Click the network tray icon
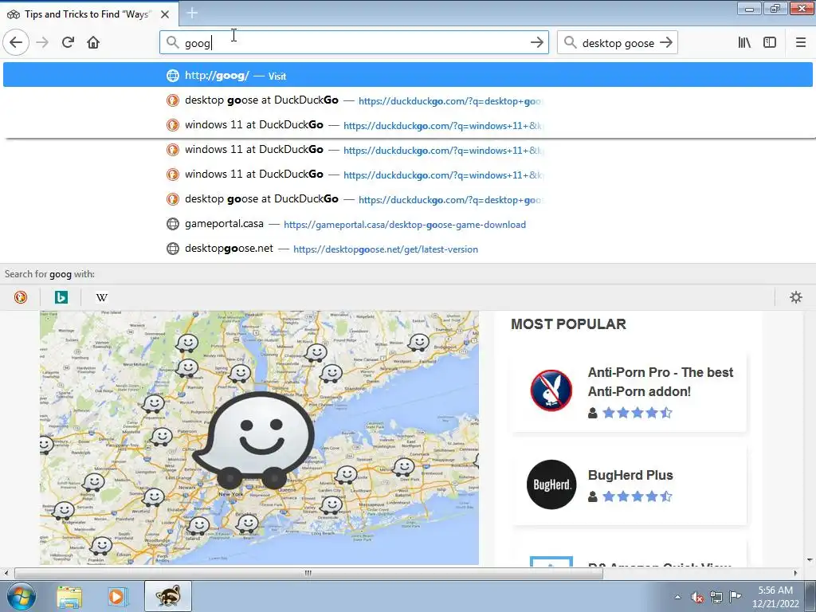 click(x=716, y=597)
